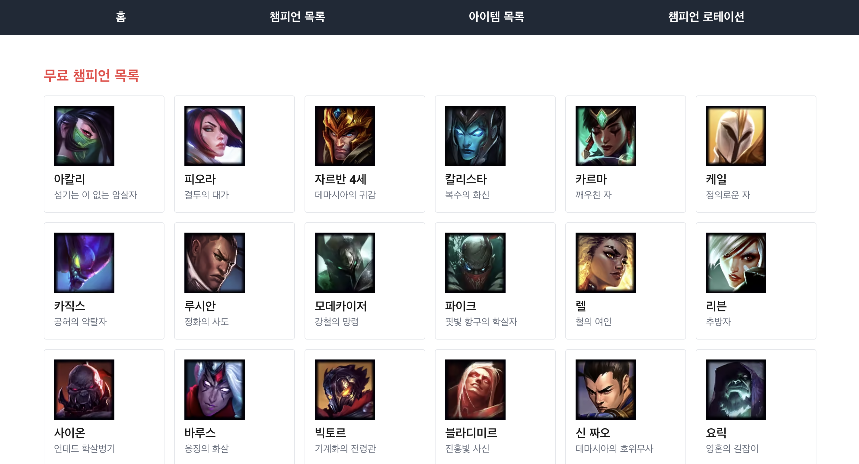Screen dimensions: 859x464
Task: Select the 렐 champion portrait
Action: point(605,263)
